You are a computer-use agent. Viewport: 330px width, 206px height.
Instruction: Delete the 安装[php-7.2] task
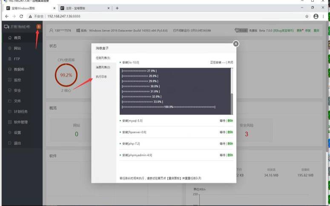pyautogui.click(x=230, y=144)
